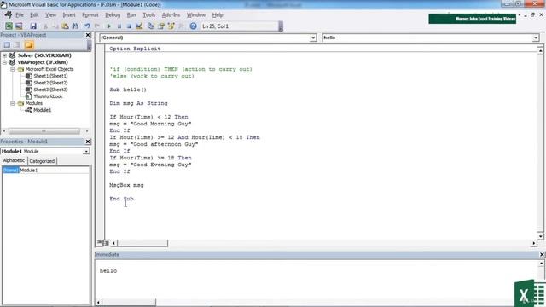Open VBA Help question mark icon

tap(194, 26)
